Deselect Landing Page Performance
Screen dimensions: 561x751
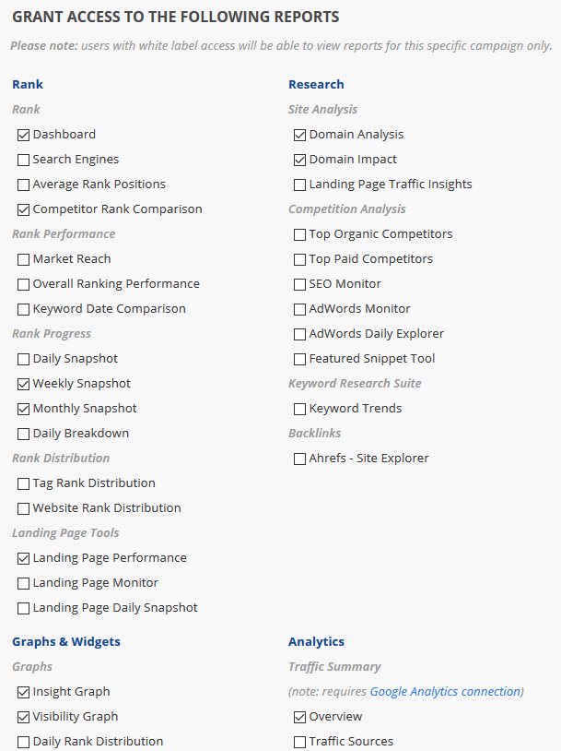click(24, 558)
